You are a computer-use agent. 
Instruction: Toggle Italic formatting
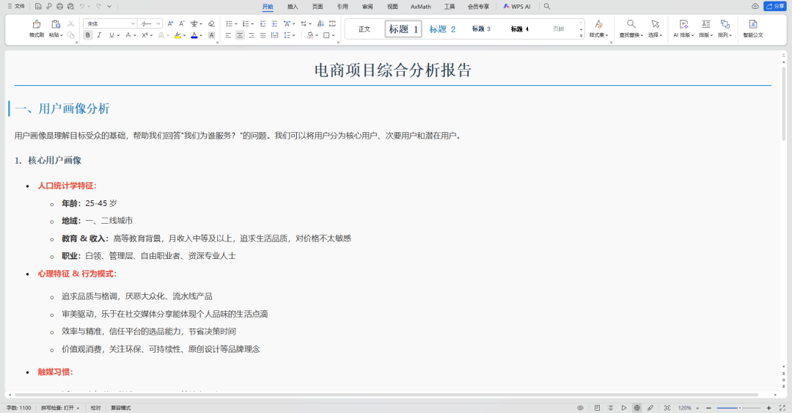[x=99, y=35]
